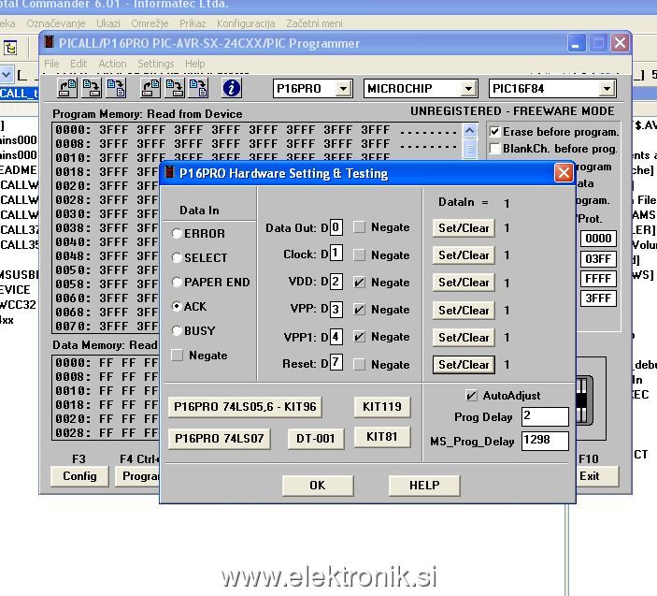
Task: Click the write-to-device icon in the second toolbar group
Action: click(175, 88)
